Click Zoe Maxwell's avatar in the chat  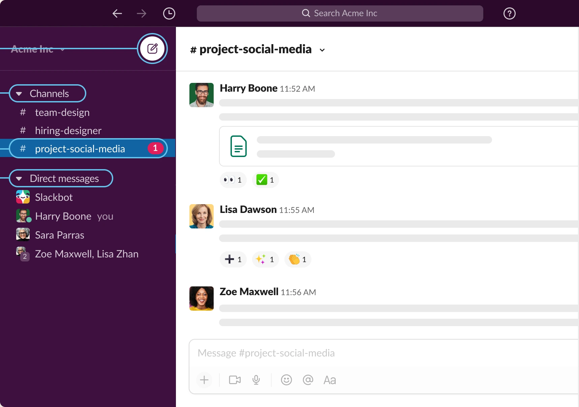pyautogui.click(x=202, y=299)
